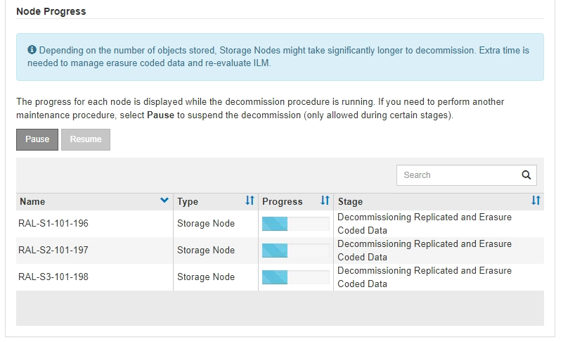This screenshot has height=342, width=563.
Task: Click the Type column header label
Action: [188, 202]
